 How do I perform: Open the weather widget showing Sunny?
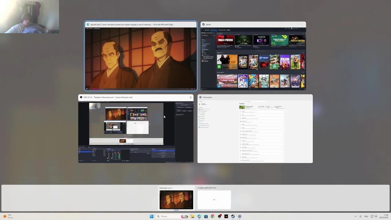tap(9, 216)
